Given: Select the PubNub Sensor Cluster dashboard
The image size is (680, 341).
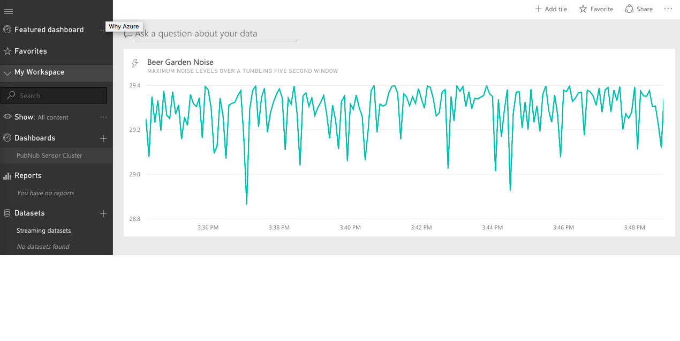Looking at the screenshot, I should pyautogui.click(x=49, y=155).
